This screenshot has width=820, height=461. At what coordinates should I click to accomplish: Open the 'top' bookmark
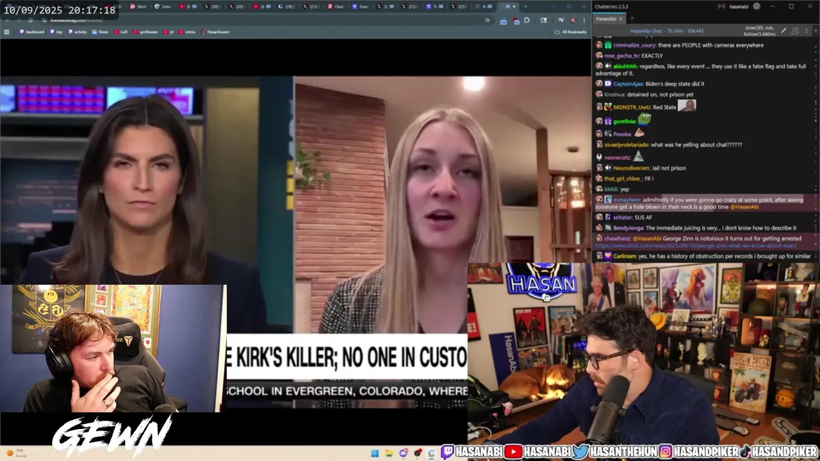pos(56,32)
